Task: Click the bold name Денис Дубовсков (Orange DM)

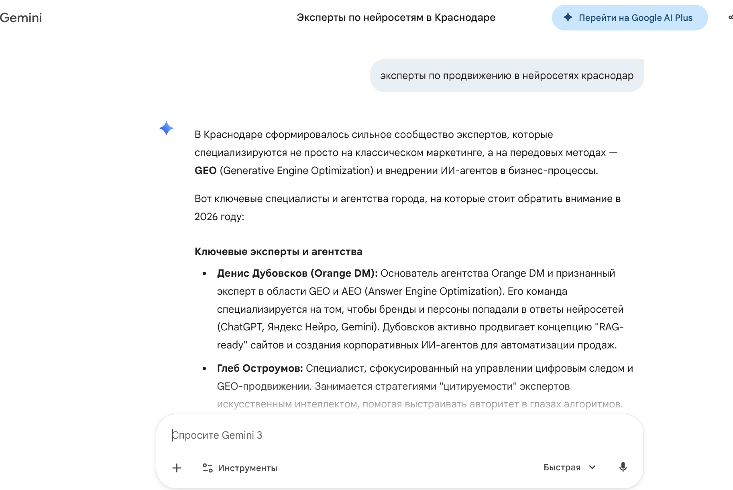Action: 297,273
